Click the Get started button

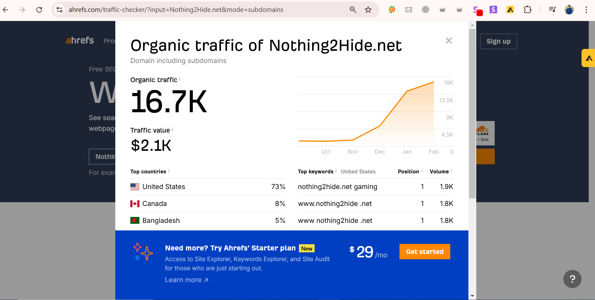click(x=425, y=251)
